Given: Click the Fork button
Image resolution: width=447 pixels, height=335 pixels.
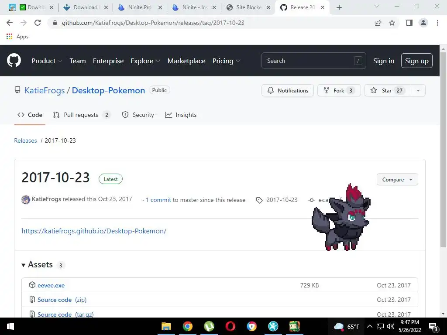Looking at the screenshot, I should pos(339,90).
